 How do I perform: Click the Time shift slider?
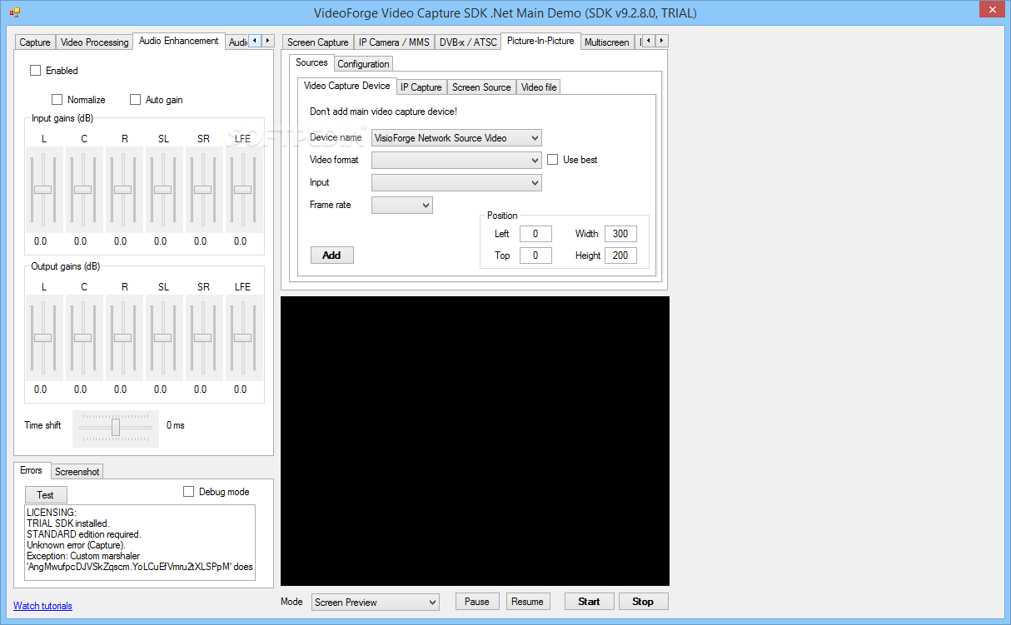pyautogui.click(x=116, y=428)
